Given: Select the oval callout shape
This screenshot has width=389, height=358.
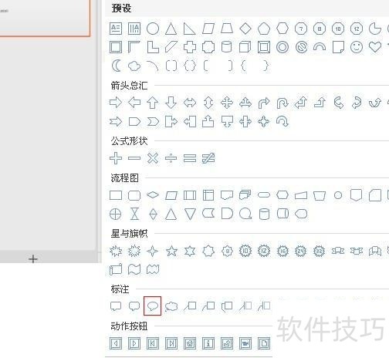Looking at the screenshot, I should coord(153,306).
